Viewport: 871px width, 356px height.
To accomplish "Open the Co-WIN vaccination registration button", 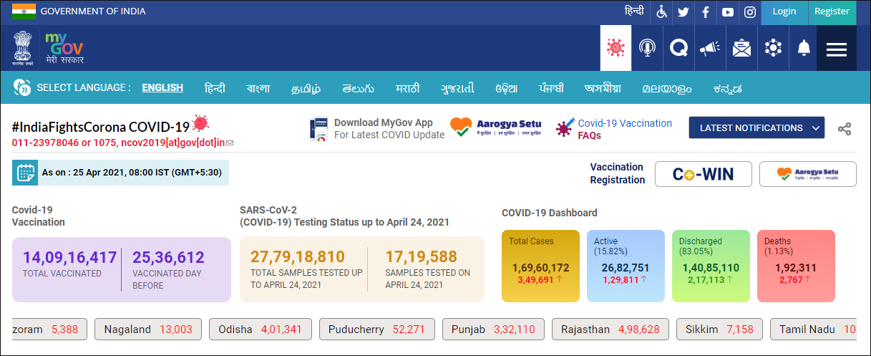I will click(703, 174).
